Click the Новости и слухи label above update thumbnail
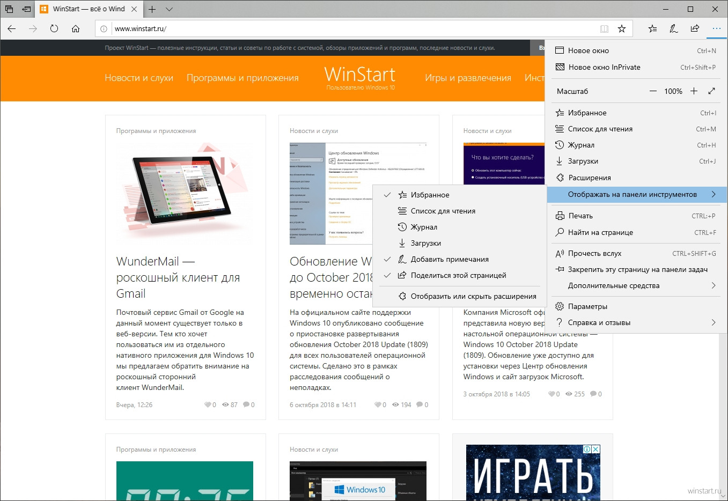Screen dimensions: 728x501 (x=314, y=131)
